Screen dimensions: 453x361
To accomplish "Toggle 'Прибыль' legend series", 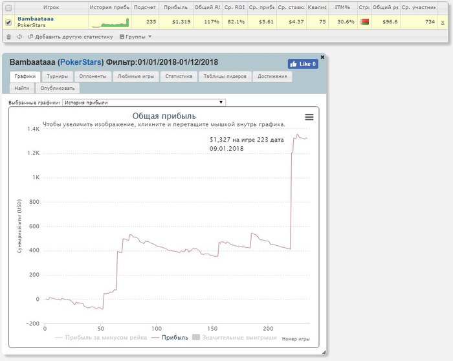I will (170, 337).
